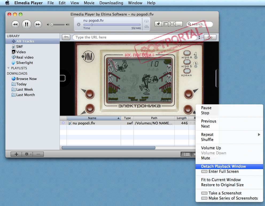Click the now-playing indicator in track row
This screenshot has height=206, width=265.
coord(63,123)
